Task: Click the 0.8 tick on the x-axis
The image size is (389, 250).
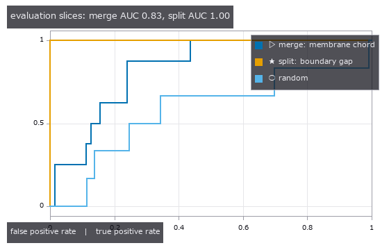Action: (307, 228)
